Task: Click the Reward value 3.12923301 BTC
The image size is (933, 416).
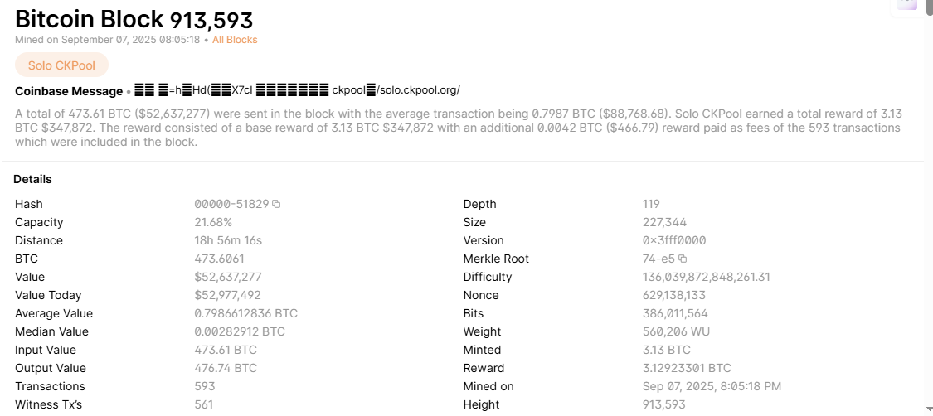Action: click(x=687, y=368)
